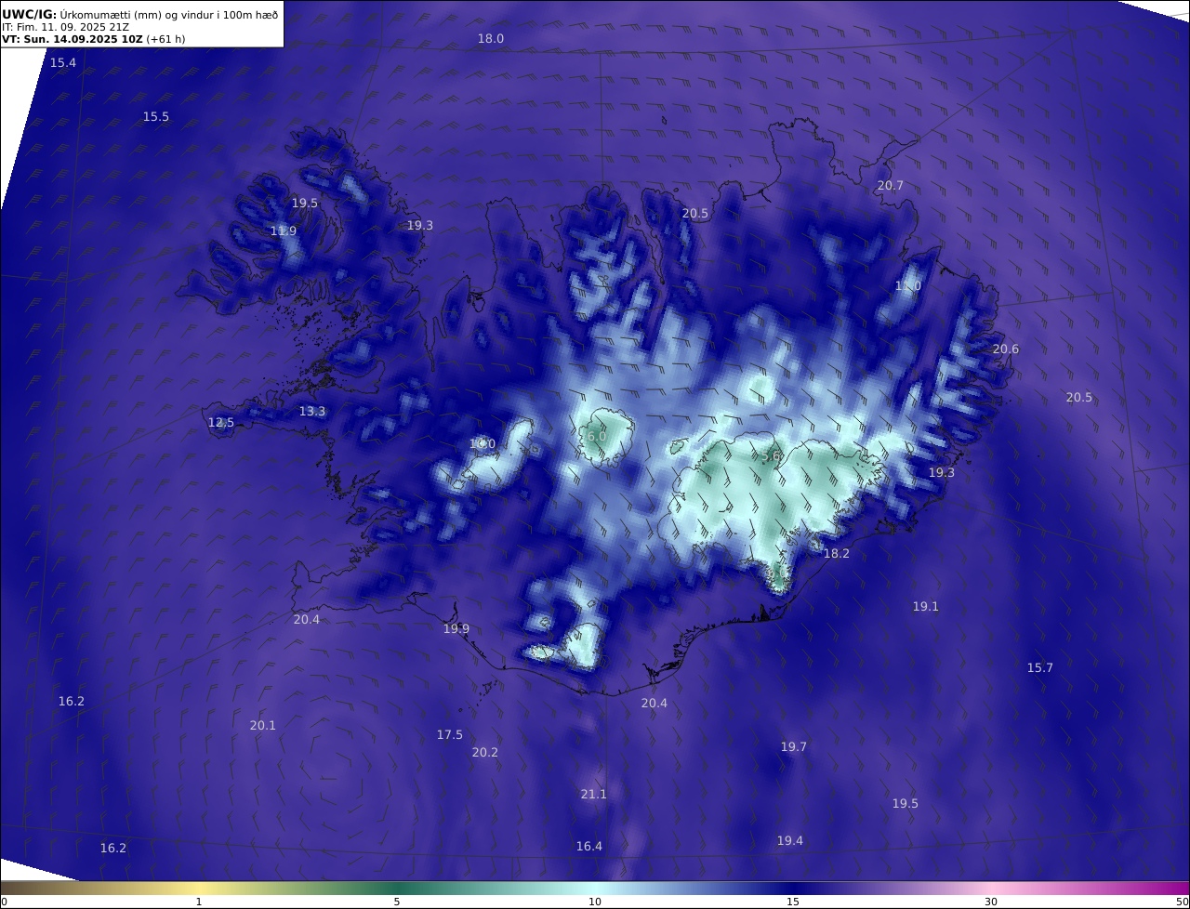Screen dimensions: 1190x909
Task: Click the 1 tick on the color scale
Action: [x=199, y=902]
